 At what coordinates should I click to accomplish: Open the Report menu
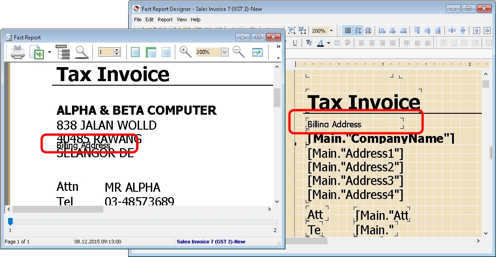pos(165,19)
